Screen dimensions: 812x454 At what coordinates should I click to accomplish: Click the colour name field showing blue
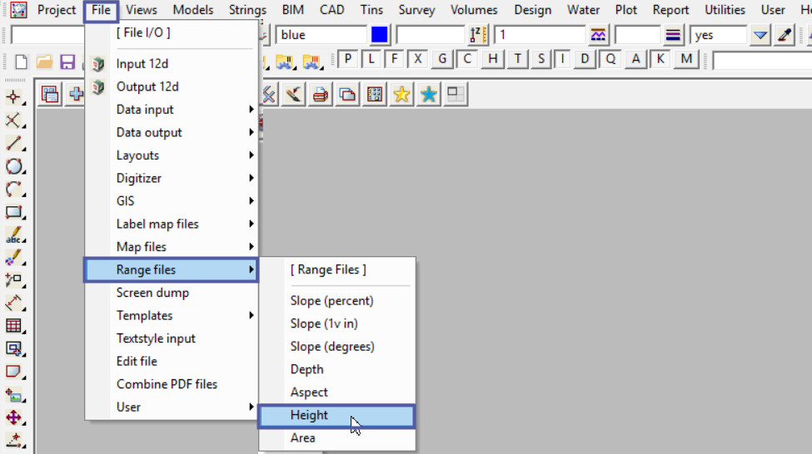(321, 35)
